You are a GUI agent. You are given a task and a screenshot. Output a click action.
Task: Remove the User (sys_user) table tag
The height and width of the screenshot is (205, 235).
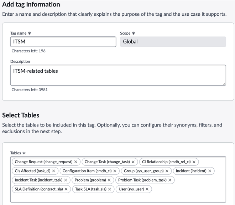tap(147, 189)
